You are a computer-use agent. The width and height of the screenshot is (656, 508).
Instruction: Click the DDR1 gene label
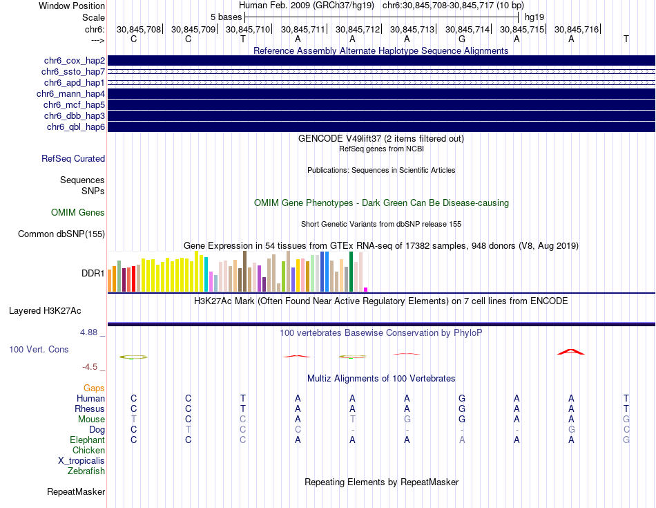click(93, 274)
